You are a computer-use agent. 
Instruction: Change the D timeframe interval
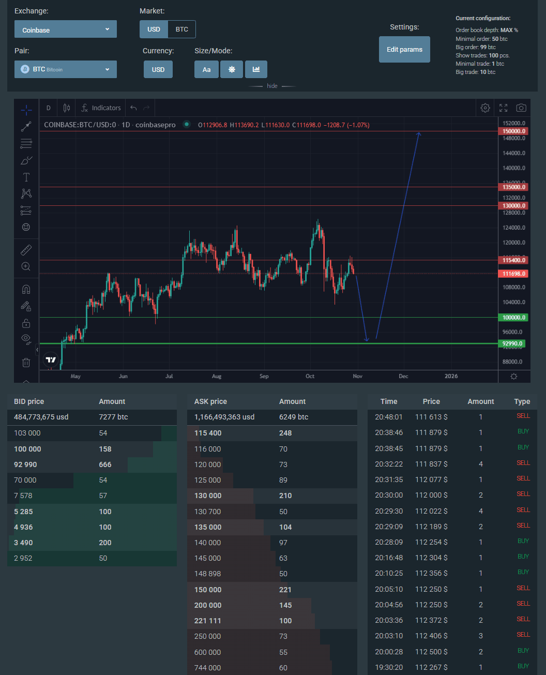(49, 108)
